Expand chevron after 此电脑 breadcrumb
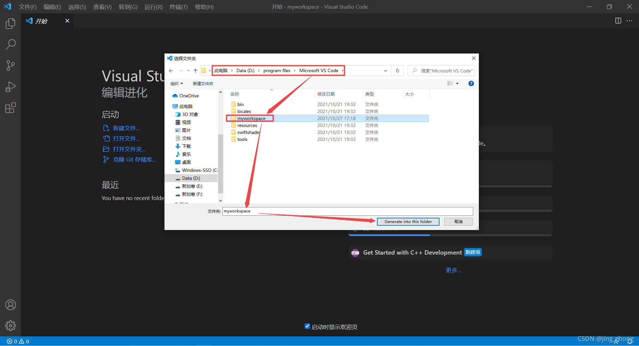Screen dimensions: 639x346 [x=232, y=70]
